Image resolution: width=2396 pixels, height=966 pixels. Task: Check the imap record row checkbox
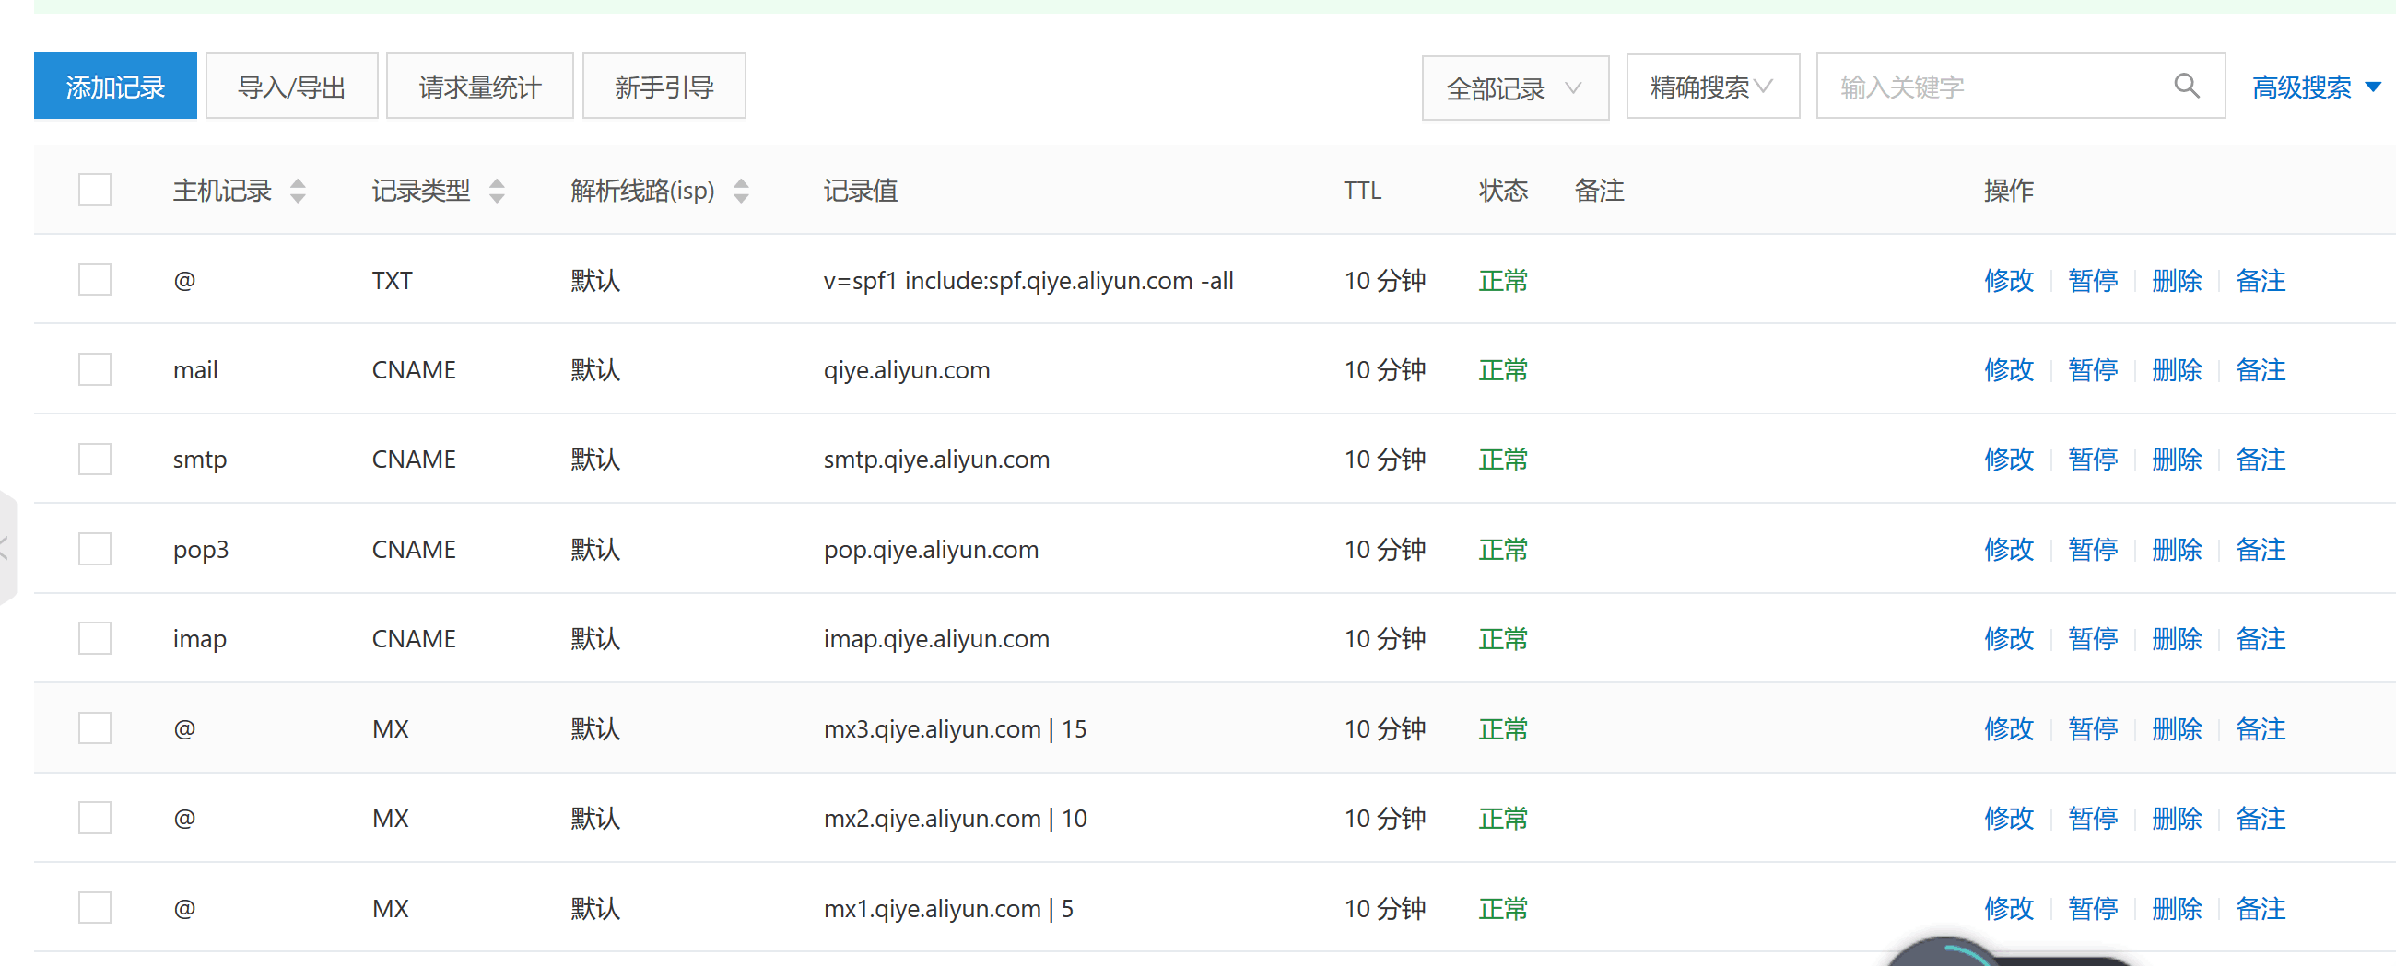click(x=95, y=638)
